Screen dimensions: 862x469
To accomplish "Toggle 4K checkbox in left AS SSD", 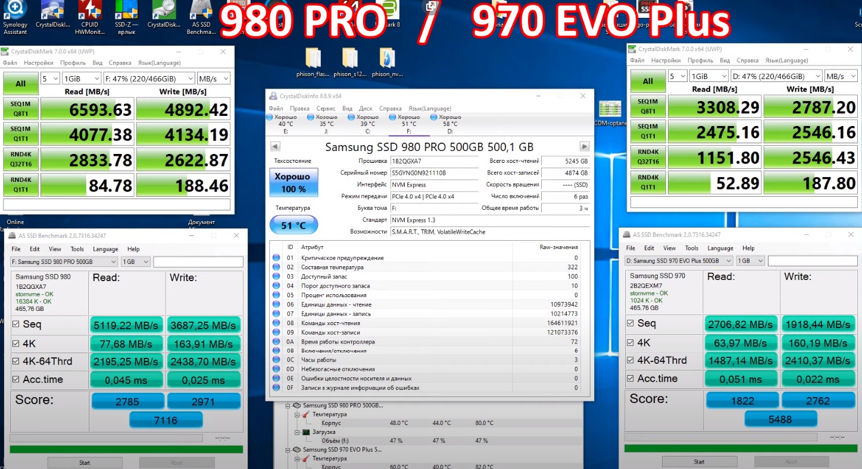I will point(16,343).
